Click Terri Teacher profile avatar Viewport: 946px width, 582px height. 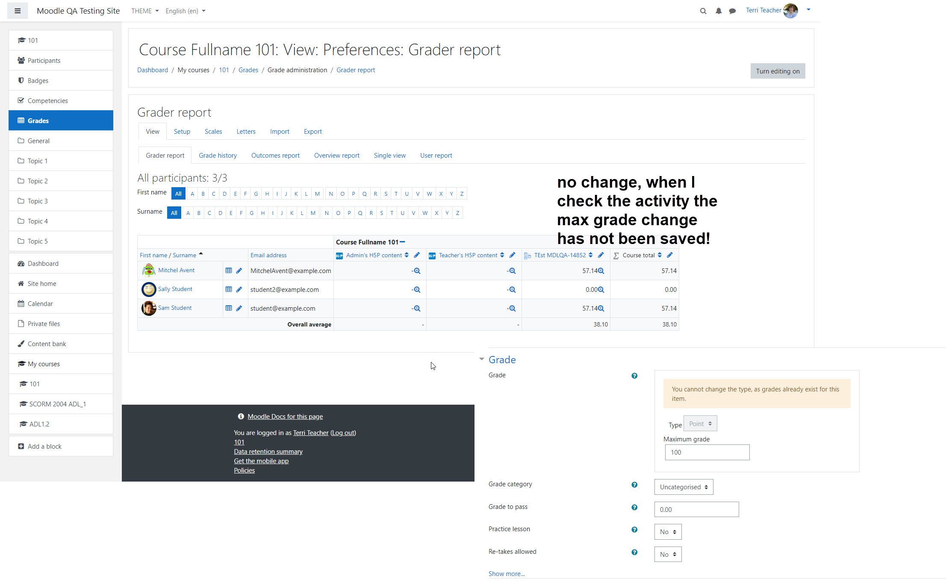point(790,11)
